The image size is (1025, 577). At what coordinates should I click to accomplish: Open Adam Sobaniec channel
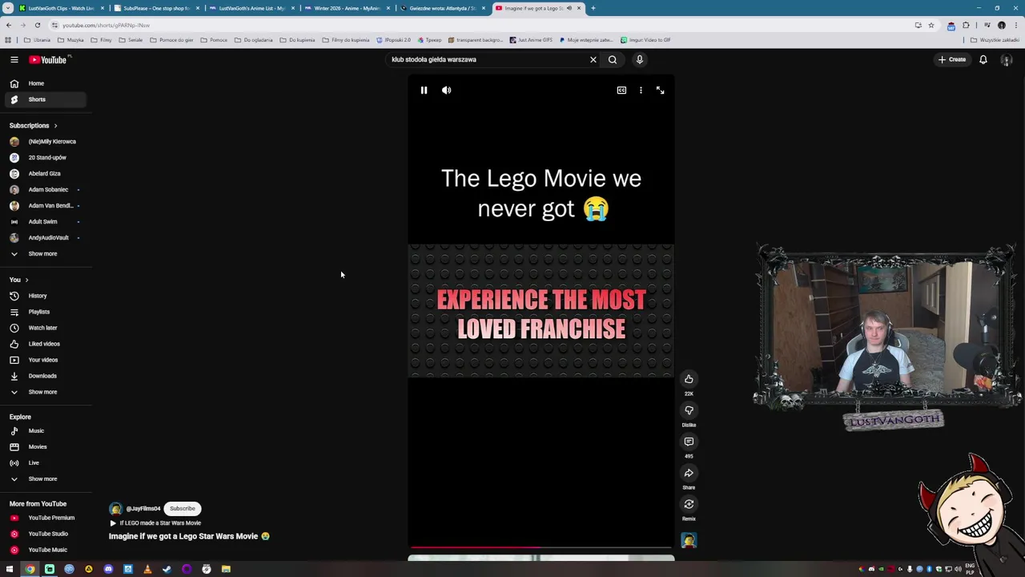tap(44, 190)
